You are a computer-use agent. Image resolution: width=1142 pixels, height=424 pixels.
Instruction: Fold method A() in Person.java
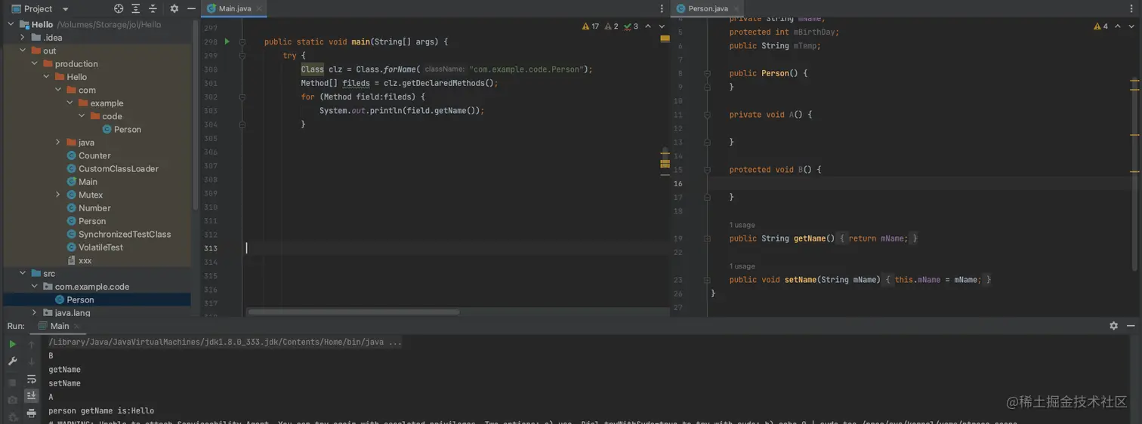[708, 115]
